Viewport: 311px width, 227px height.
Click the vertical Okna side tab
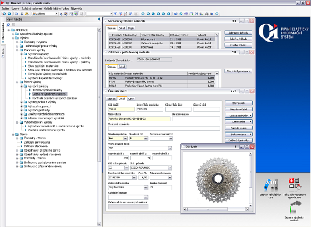3,53
